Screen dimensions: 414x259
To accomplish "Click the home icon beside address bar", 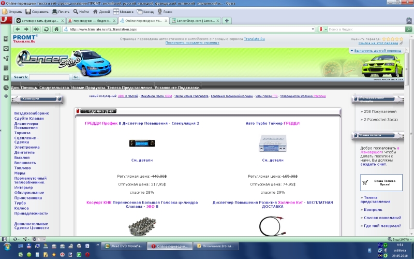I will pos(56,29).
